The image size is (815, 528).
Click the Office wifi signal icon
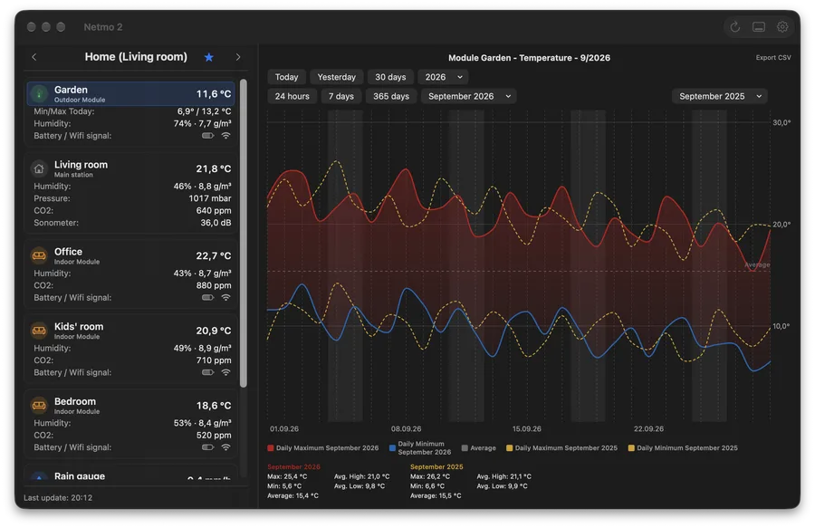225,297
